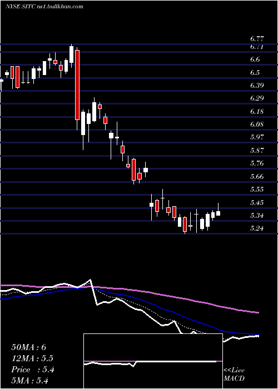The height and width of the screenshot is (389, 278).
Task: Click the 12MA : 5.5 indicator text
Action: click(32, 358)
